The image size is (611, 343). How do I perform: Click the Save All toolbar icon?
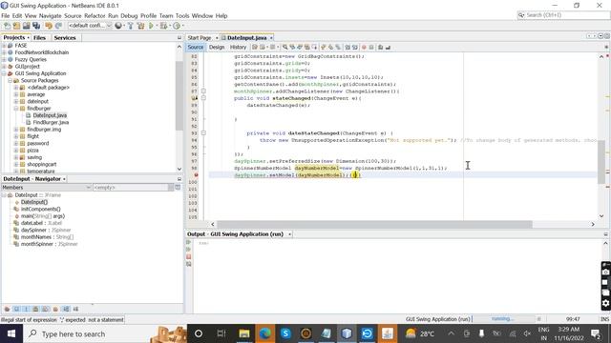(x=36, y=26)
